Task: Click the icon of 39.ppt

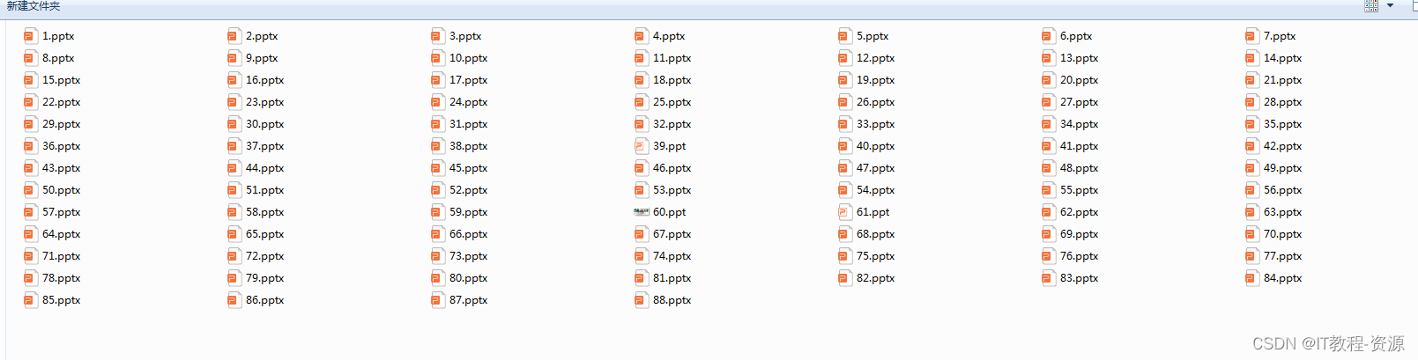Action: pos(641,146)
